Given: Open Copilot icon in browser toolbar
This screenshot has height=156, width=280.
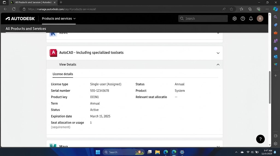Looking at the screenshot, I should tap(275, 9).
